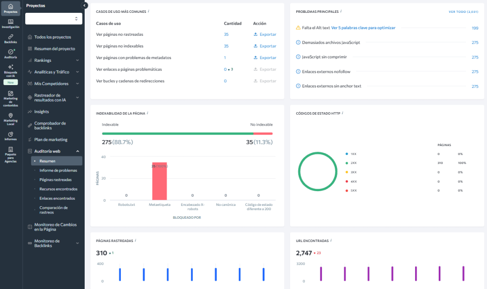Select the Backlinks sidebar icon
The width and height of the screenshot is (487, 289).
10,39
